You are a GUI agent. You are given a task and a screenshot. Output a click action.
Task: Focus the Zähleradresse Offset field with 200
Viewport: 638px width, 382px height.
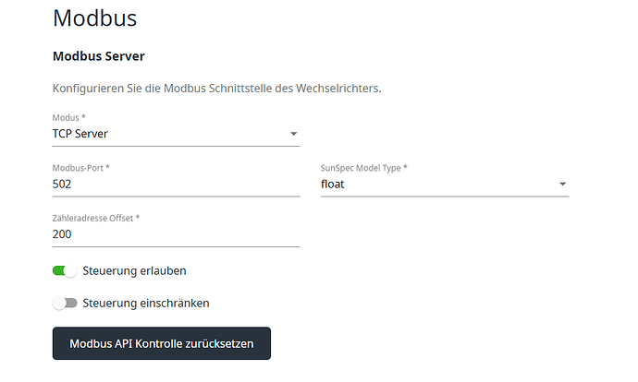tap(176, 234)
